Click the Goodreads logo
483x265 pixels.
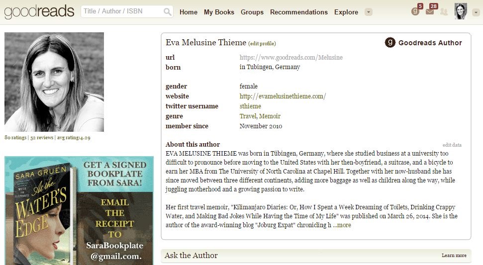(x=39, y=11)
